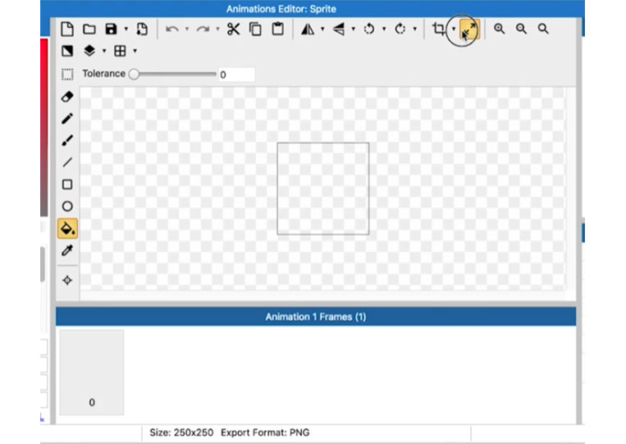Open the Save options dropdown arrow
This screenshot has height=444, width=626.
[126, 30]
